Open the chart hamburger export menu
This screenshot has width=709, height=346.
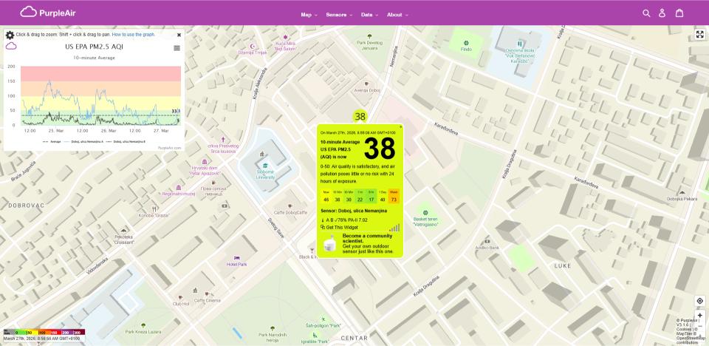pyautogui.click(x=177, y=48)
